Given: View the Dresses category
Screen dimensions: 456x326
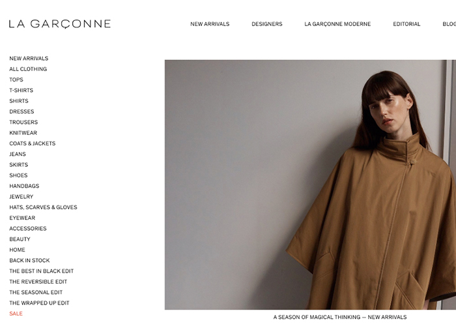Looking at the screenshot, I should pyautogui.click(x=21, y=111).
